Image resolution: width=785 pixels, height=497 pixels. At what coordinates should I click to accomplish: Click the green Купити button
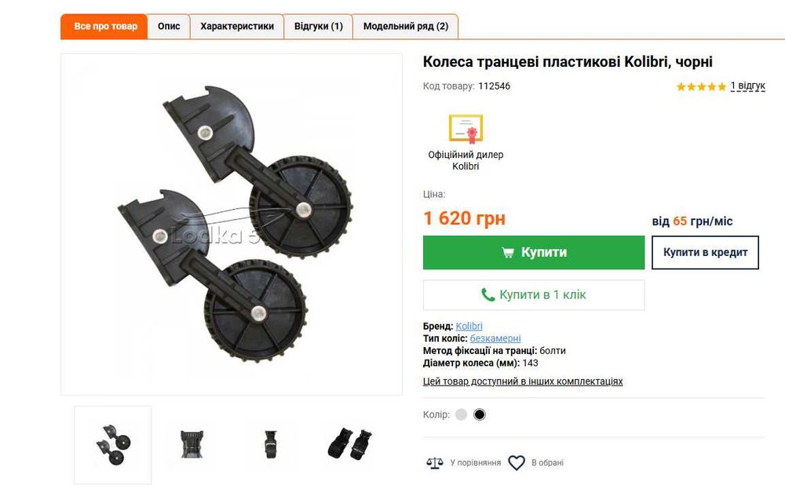tap(534, 252)
